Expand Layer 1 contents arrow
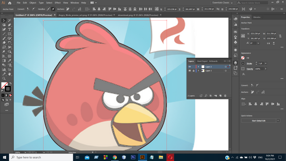This screenshot has width=286, height=161. 198,71
